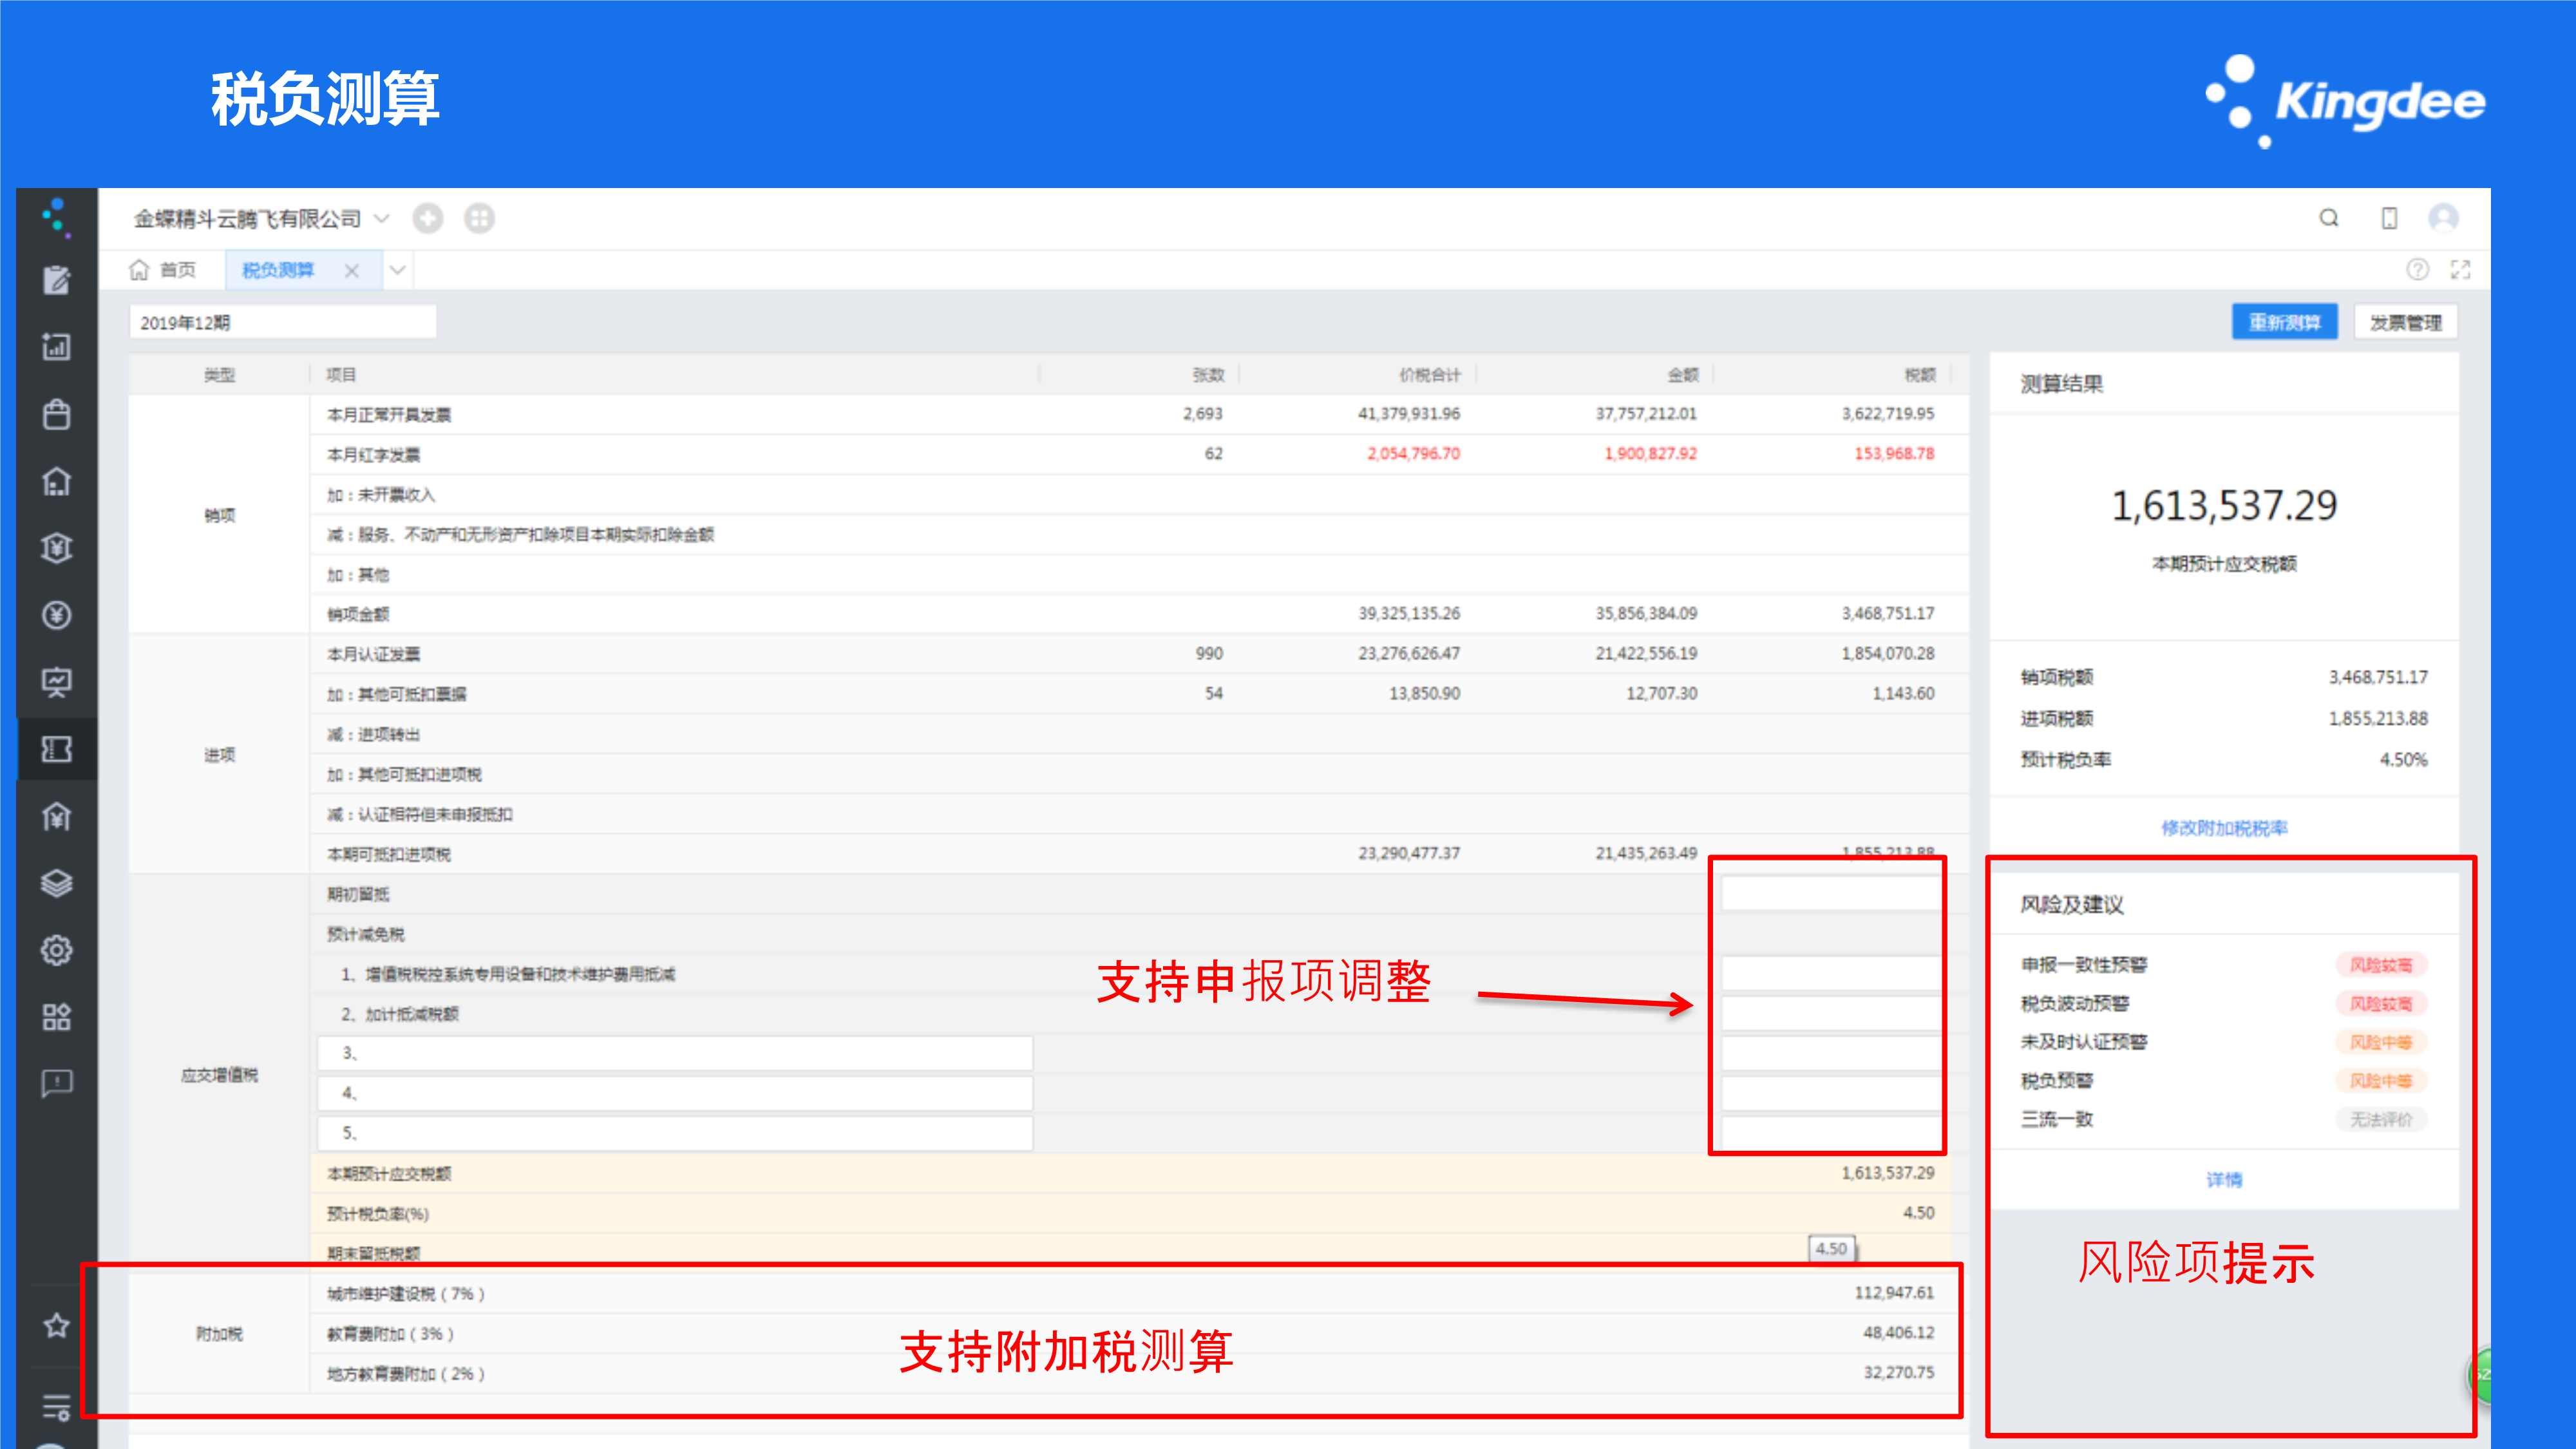2576x1449 pixels.
Task: Click the round grid icon beside company name
Action: (479, 218)
